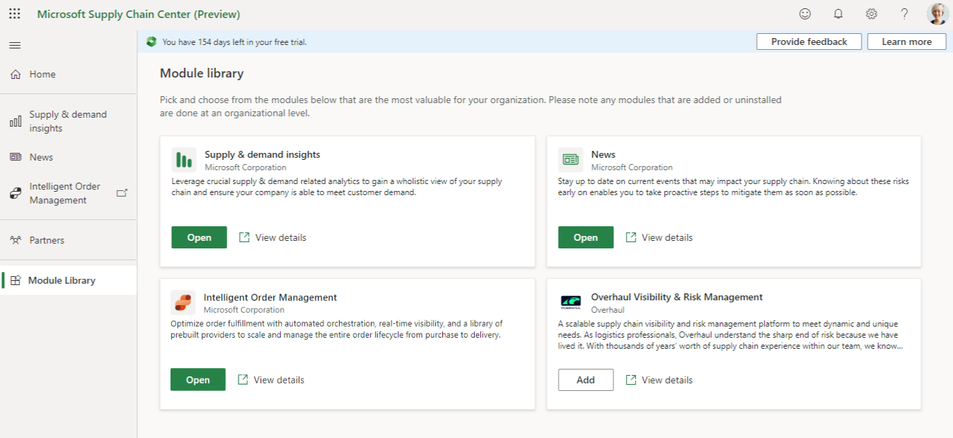Collapse the navigation hamburger menu
953x438 pixels.
[x=15, y=45]
